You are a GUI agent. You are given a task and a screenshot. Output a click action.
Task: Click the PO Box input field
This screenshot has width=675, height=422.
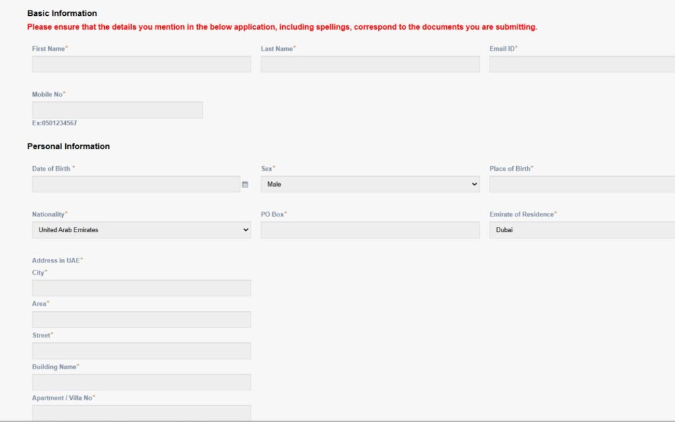369,229
